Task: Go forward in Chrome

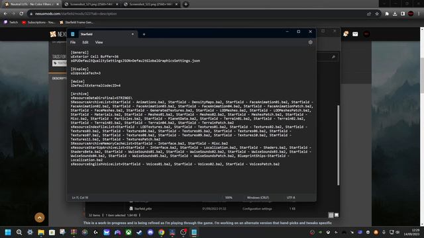Action: 13,14
